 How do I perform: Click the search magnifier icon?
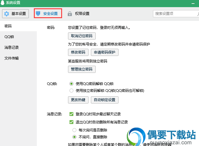198,14
